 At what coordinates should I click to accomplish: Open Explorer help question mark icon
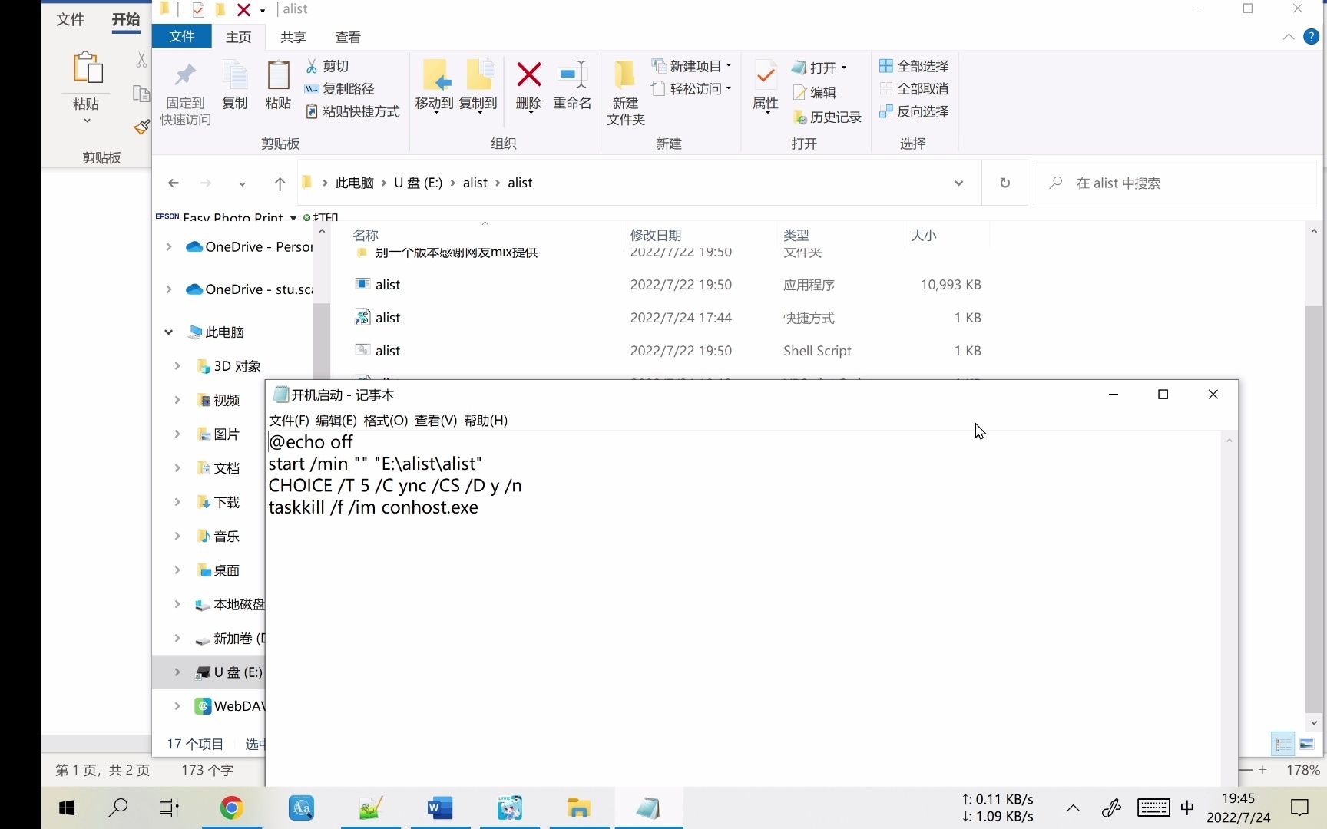click(x=1312, y=37)
